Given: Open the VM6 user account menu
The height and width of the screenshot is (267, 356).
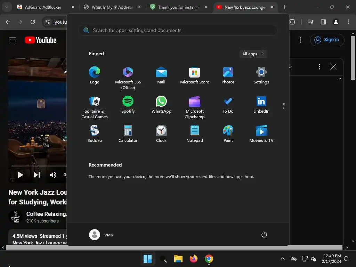Looking at the screenshot, I should click(101, 235).
